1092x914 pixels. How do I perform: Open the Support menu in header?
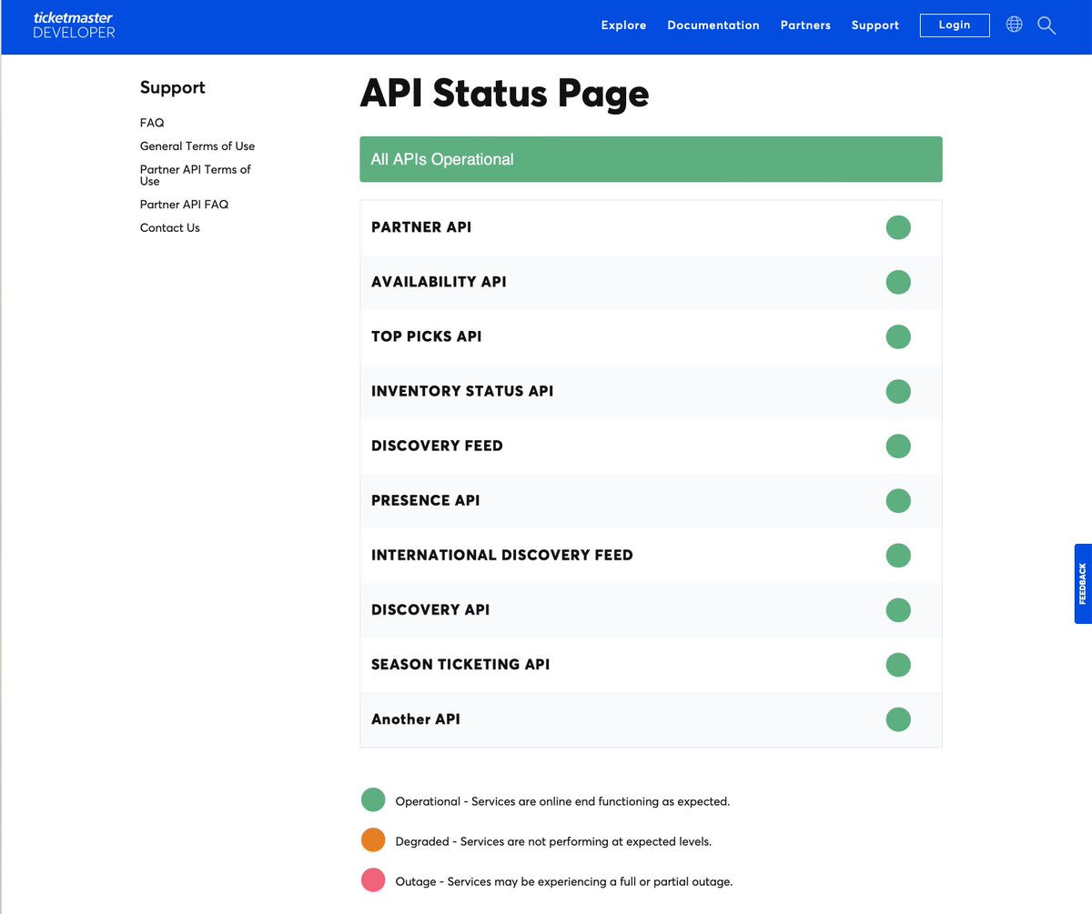coord(875,25)
